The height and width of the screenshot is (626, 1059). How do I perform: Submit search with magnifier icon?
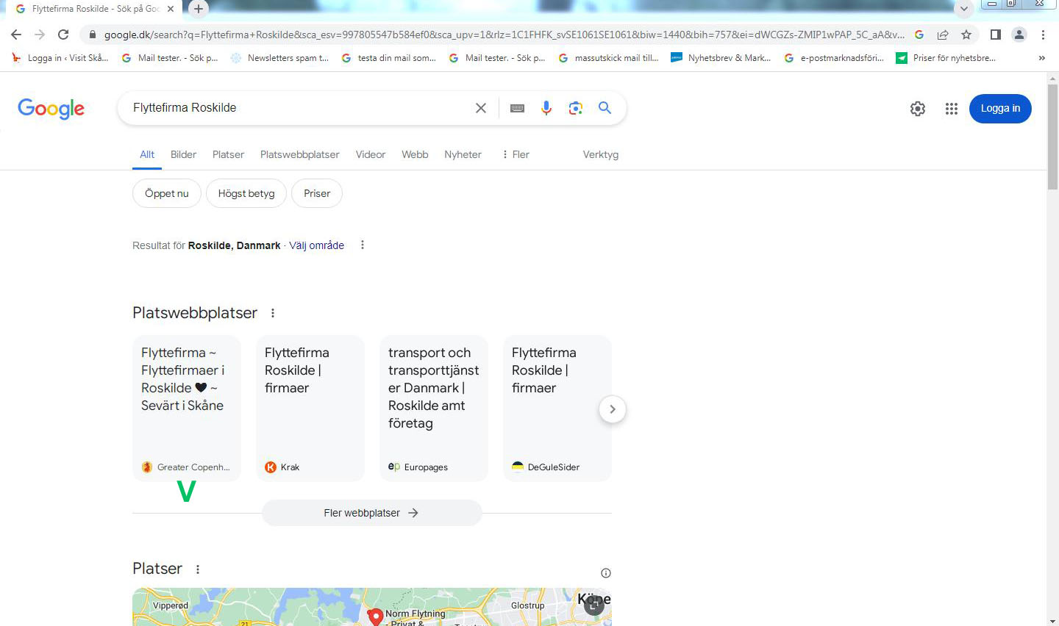point(605,108)
